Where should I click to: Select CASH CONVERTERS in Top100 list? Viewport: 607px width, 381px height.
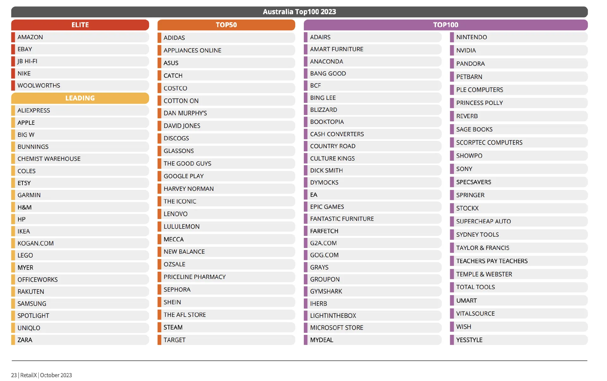373,134
